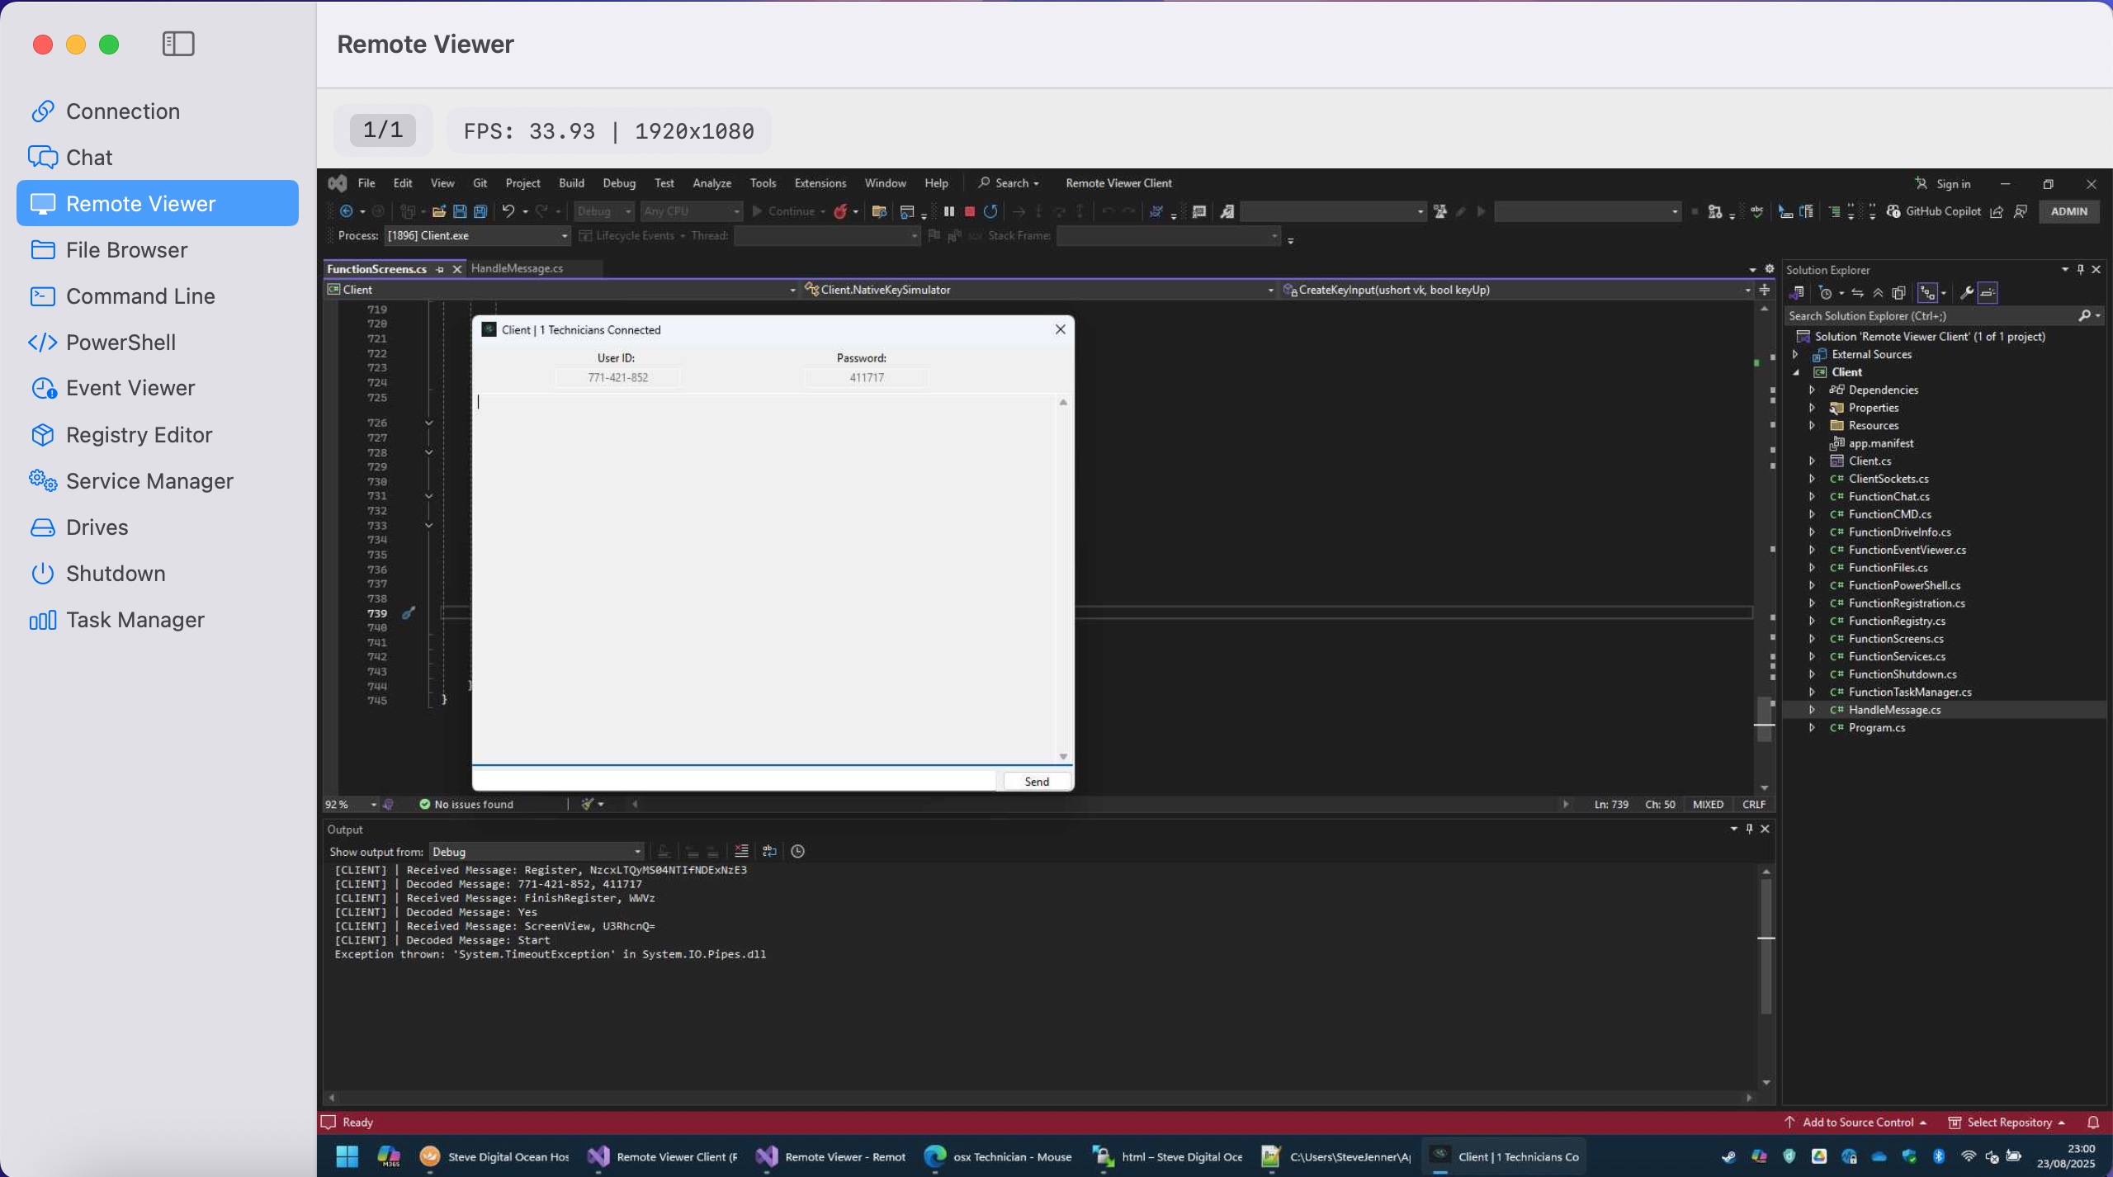Image resolution: width=2113 pixels, height=1177 pixels.
Task: Click Sign in at top right
Action: [x=1943, y=184]
